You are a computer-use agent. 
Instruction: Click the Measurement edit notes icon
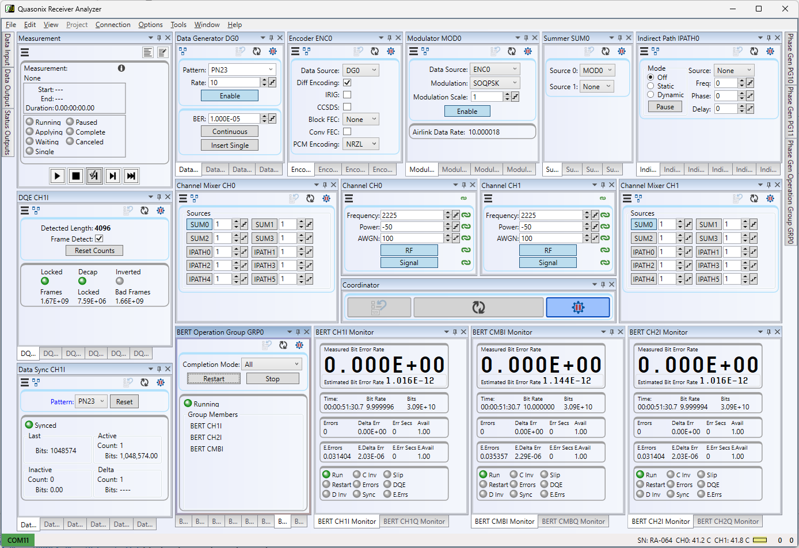[x=162, y=52]
